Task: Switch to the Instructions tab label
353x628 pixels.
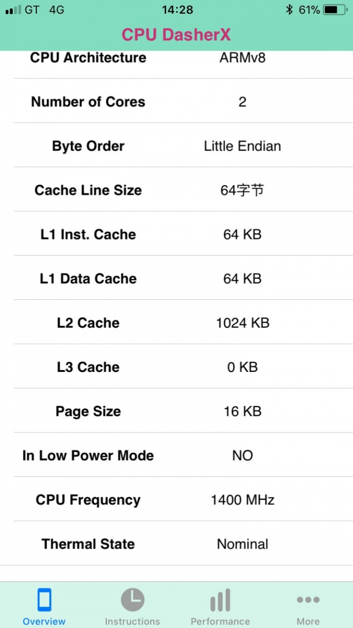Action: click(132, 621)
